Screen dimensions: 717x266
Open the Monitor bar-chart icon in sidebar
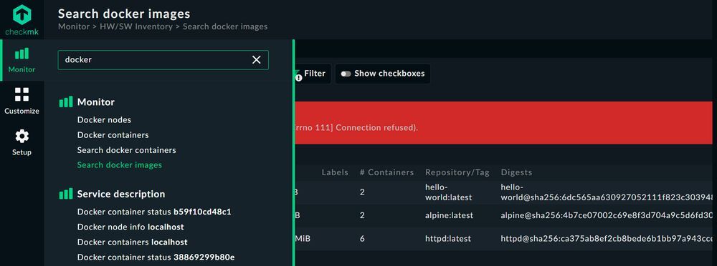pyautogui.click(x=22, y=54)
